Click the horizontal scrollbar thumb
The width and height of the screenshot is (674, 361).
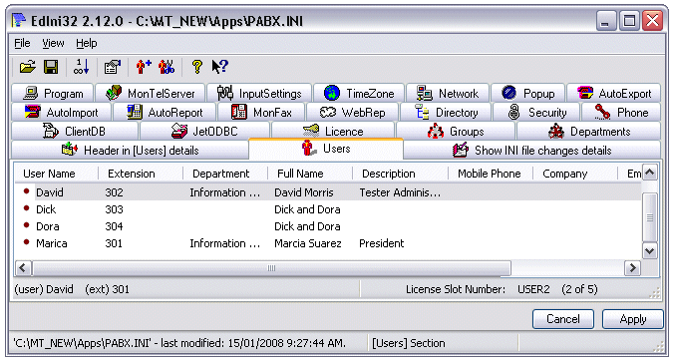(271, 268)
